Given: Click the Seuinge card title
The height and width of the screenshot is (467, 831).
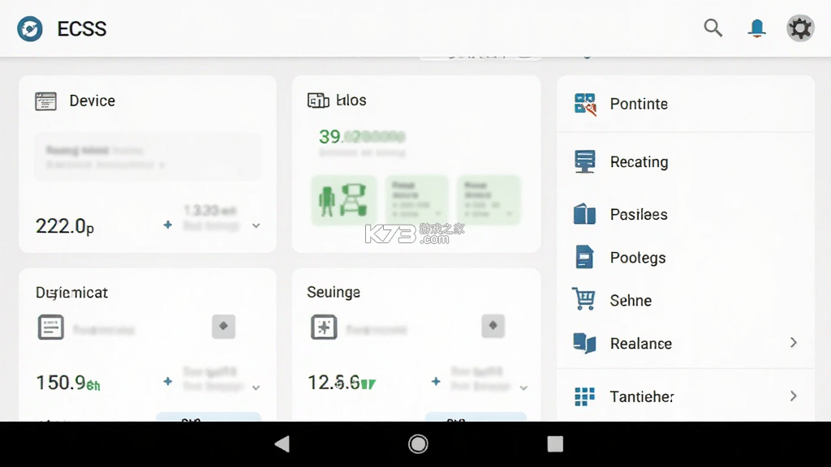Looking at the screenshot, I should pyautogui.click(x=334, y=292).
